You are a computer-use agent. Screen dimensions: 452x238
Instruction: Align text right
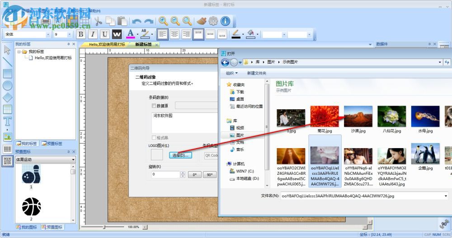pyautogui.click(x=187, y=34)
